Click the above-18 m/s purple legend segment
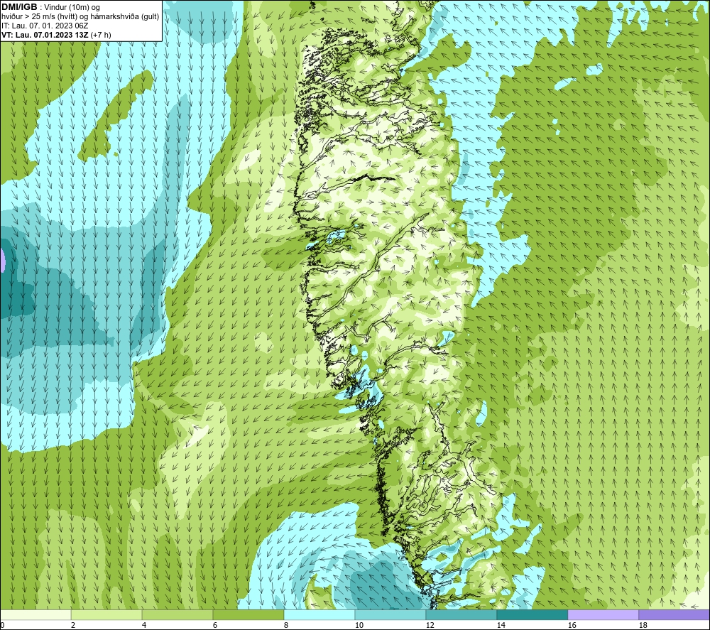Viewport: 710px width, 630px height. [674, 614]
